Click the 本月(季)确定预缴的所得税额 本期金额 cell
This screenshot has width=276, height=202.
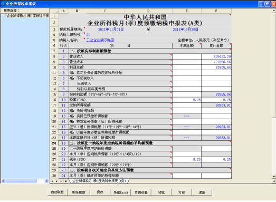187,176
